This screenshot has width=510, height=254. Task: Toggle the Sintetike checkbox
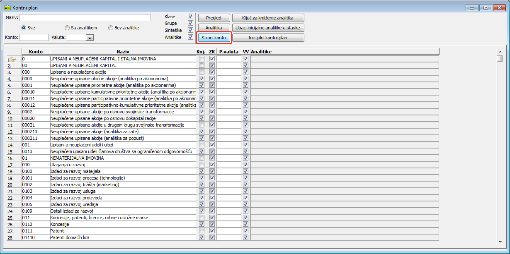point(190,30)
